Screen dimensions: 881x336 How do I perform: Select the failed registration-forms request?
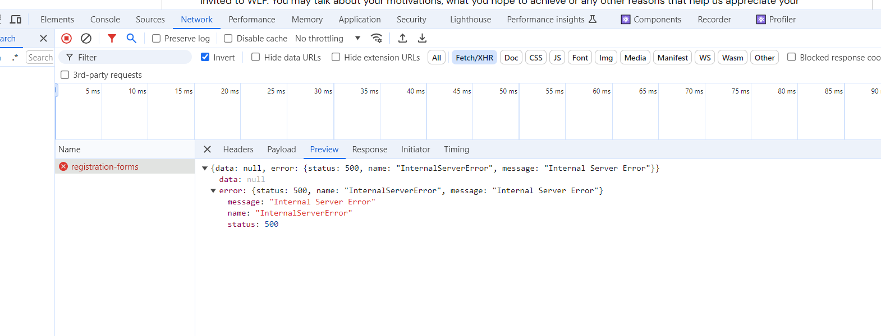pos(104,167)
